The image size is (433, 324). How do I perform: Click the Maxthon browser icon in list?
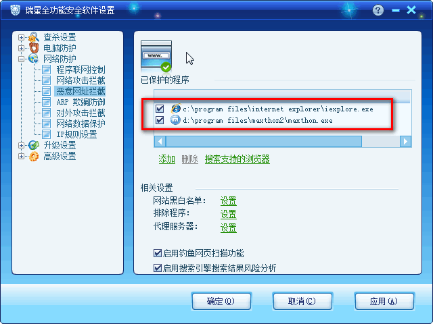tap(175, 120)
